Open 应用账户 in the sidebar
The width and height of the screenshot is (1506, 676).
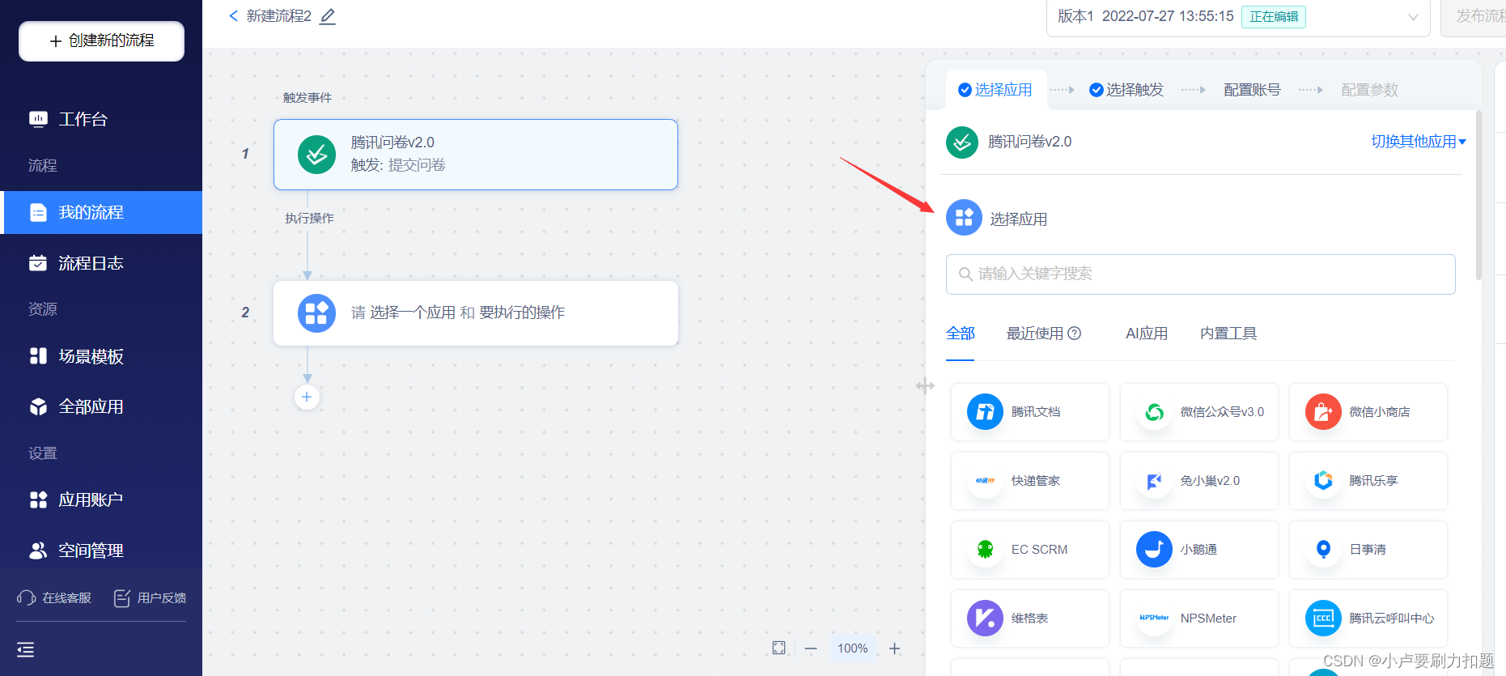pos(101,500)
